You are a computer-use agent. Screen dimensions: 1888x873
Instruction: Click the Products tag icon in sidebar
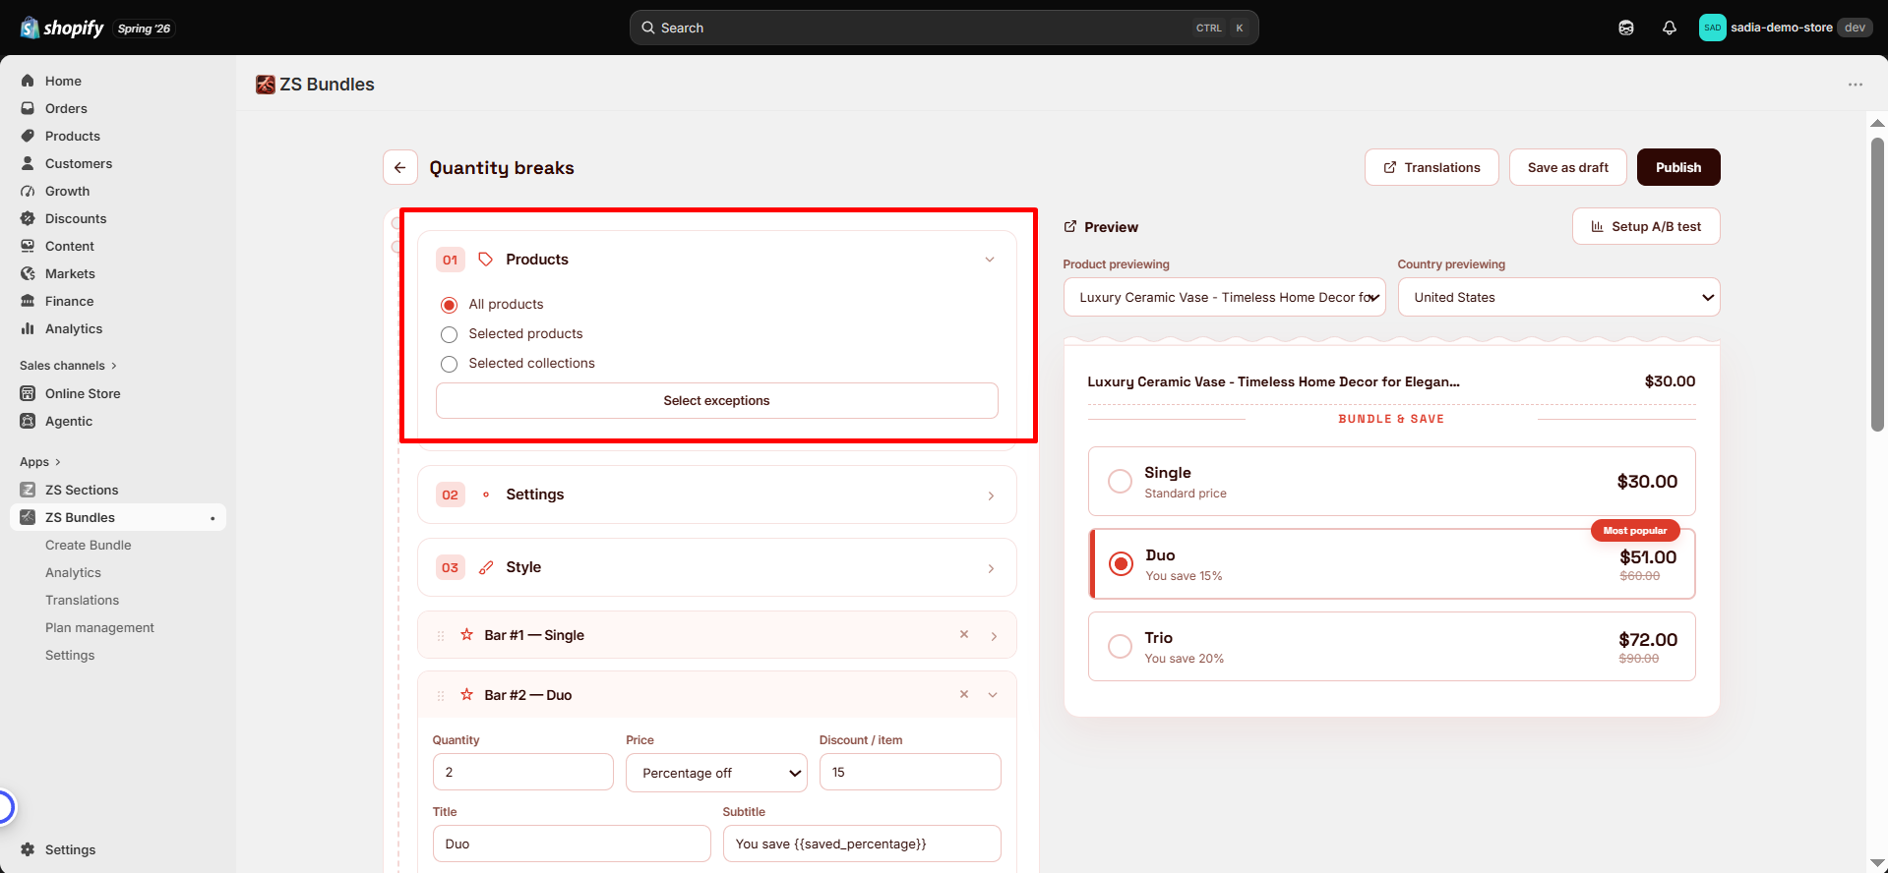(28, 136)
